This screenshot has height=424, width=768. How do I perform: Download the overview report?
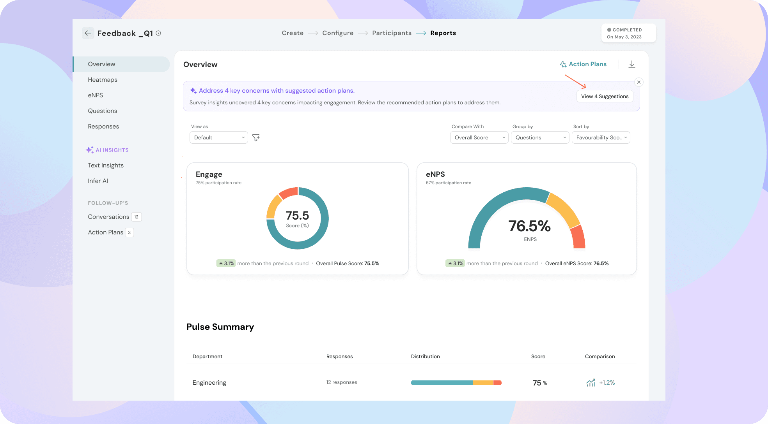click(x=632, y=64)
